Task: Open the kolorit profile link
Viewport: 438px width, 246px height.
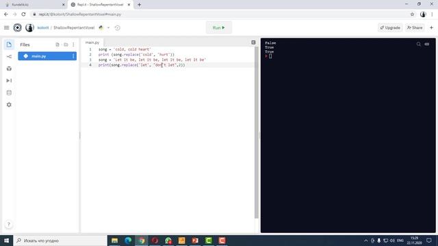Action: pyautogui.click(x=43, y=27)
